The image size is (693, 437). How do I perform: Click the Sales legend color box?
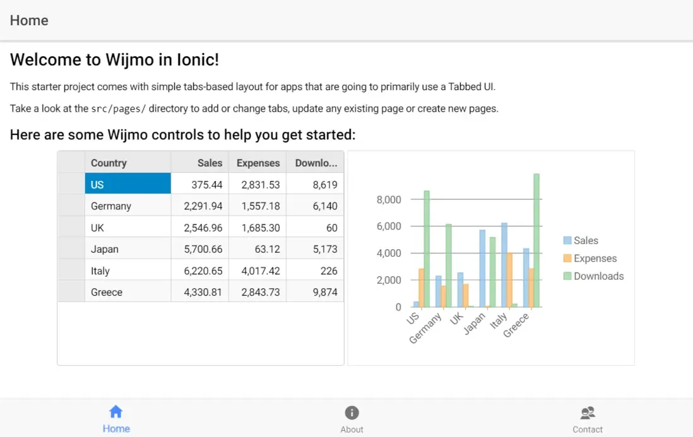click(x=567, y=241)
